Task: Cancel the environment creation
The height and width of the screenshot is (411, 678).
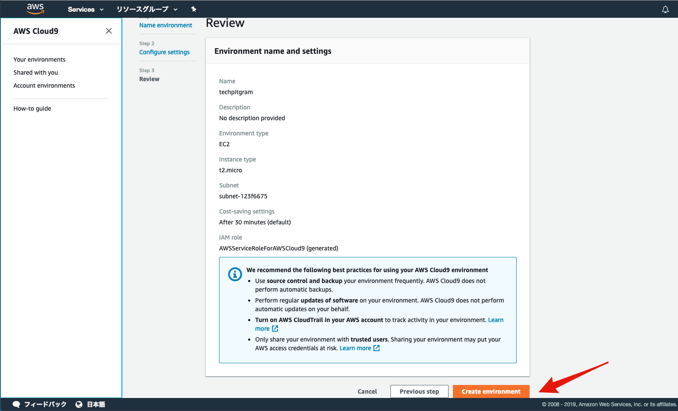Action: pos(367,391)
